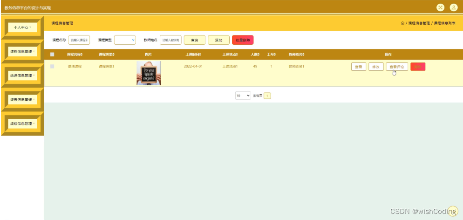
Task: Sort table by 上课地点 column
Action: coord(230,55)
